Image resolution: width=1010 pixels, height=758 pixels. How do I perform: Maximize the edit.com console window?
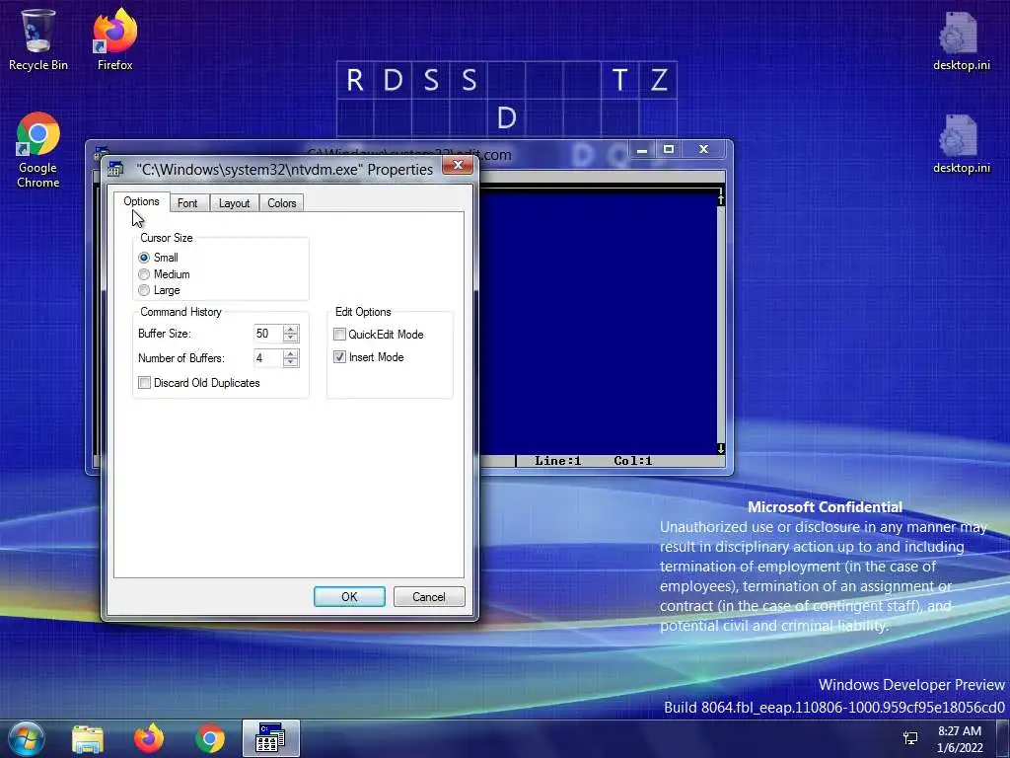pyautogui.click(x=669, y=150)
